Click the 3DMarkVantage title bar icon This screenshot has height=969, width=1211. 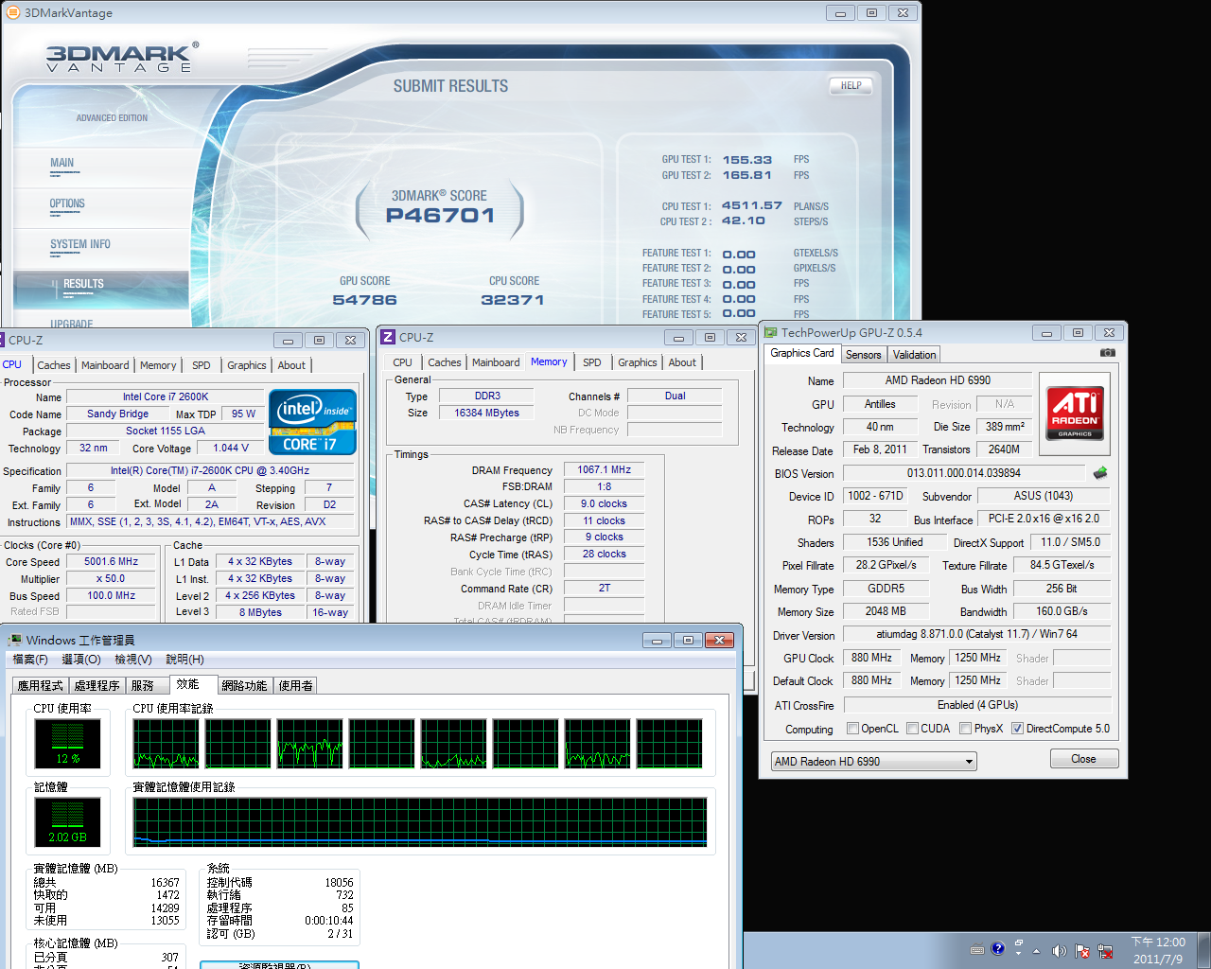pyautogui.click(x=14, y=12)
